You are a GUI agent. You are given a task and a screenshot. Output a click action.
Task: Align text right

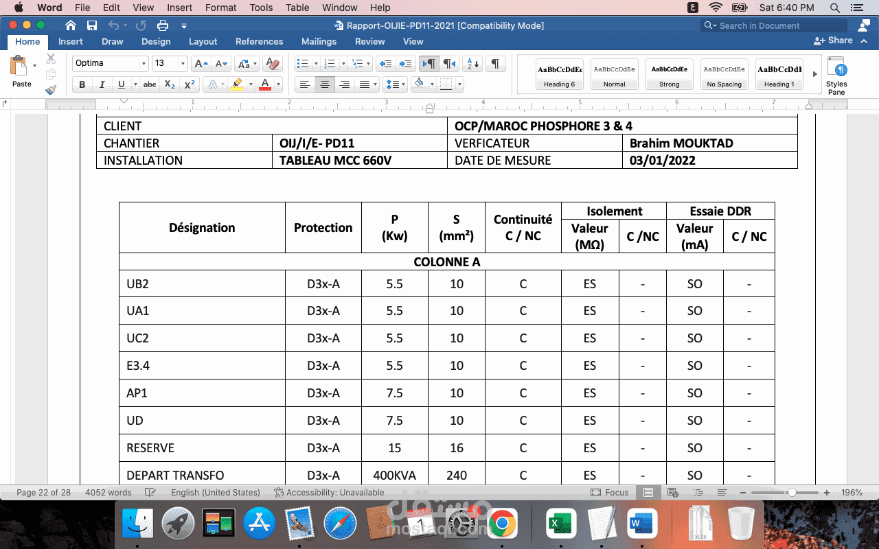(345, 84)
